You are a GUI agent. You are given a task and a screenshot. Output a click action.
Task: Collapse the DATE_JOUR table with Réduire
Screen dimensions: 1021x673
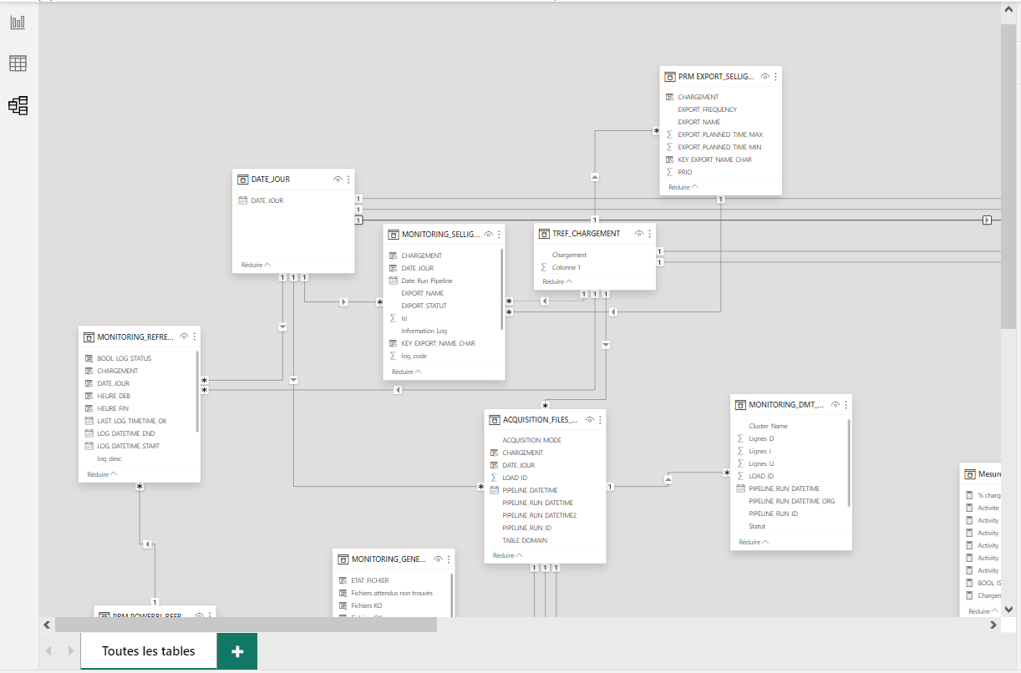(256, 265)
